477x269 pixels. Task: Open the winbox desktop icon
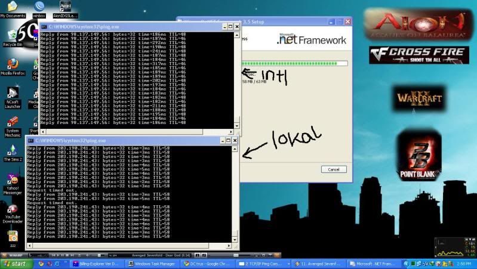tap(39, 9)
